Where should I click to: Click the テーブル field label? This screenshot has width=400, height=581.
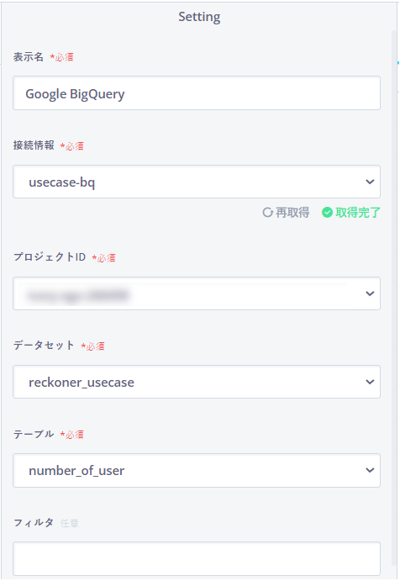click(x=34, y=434)
